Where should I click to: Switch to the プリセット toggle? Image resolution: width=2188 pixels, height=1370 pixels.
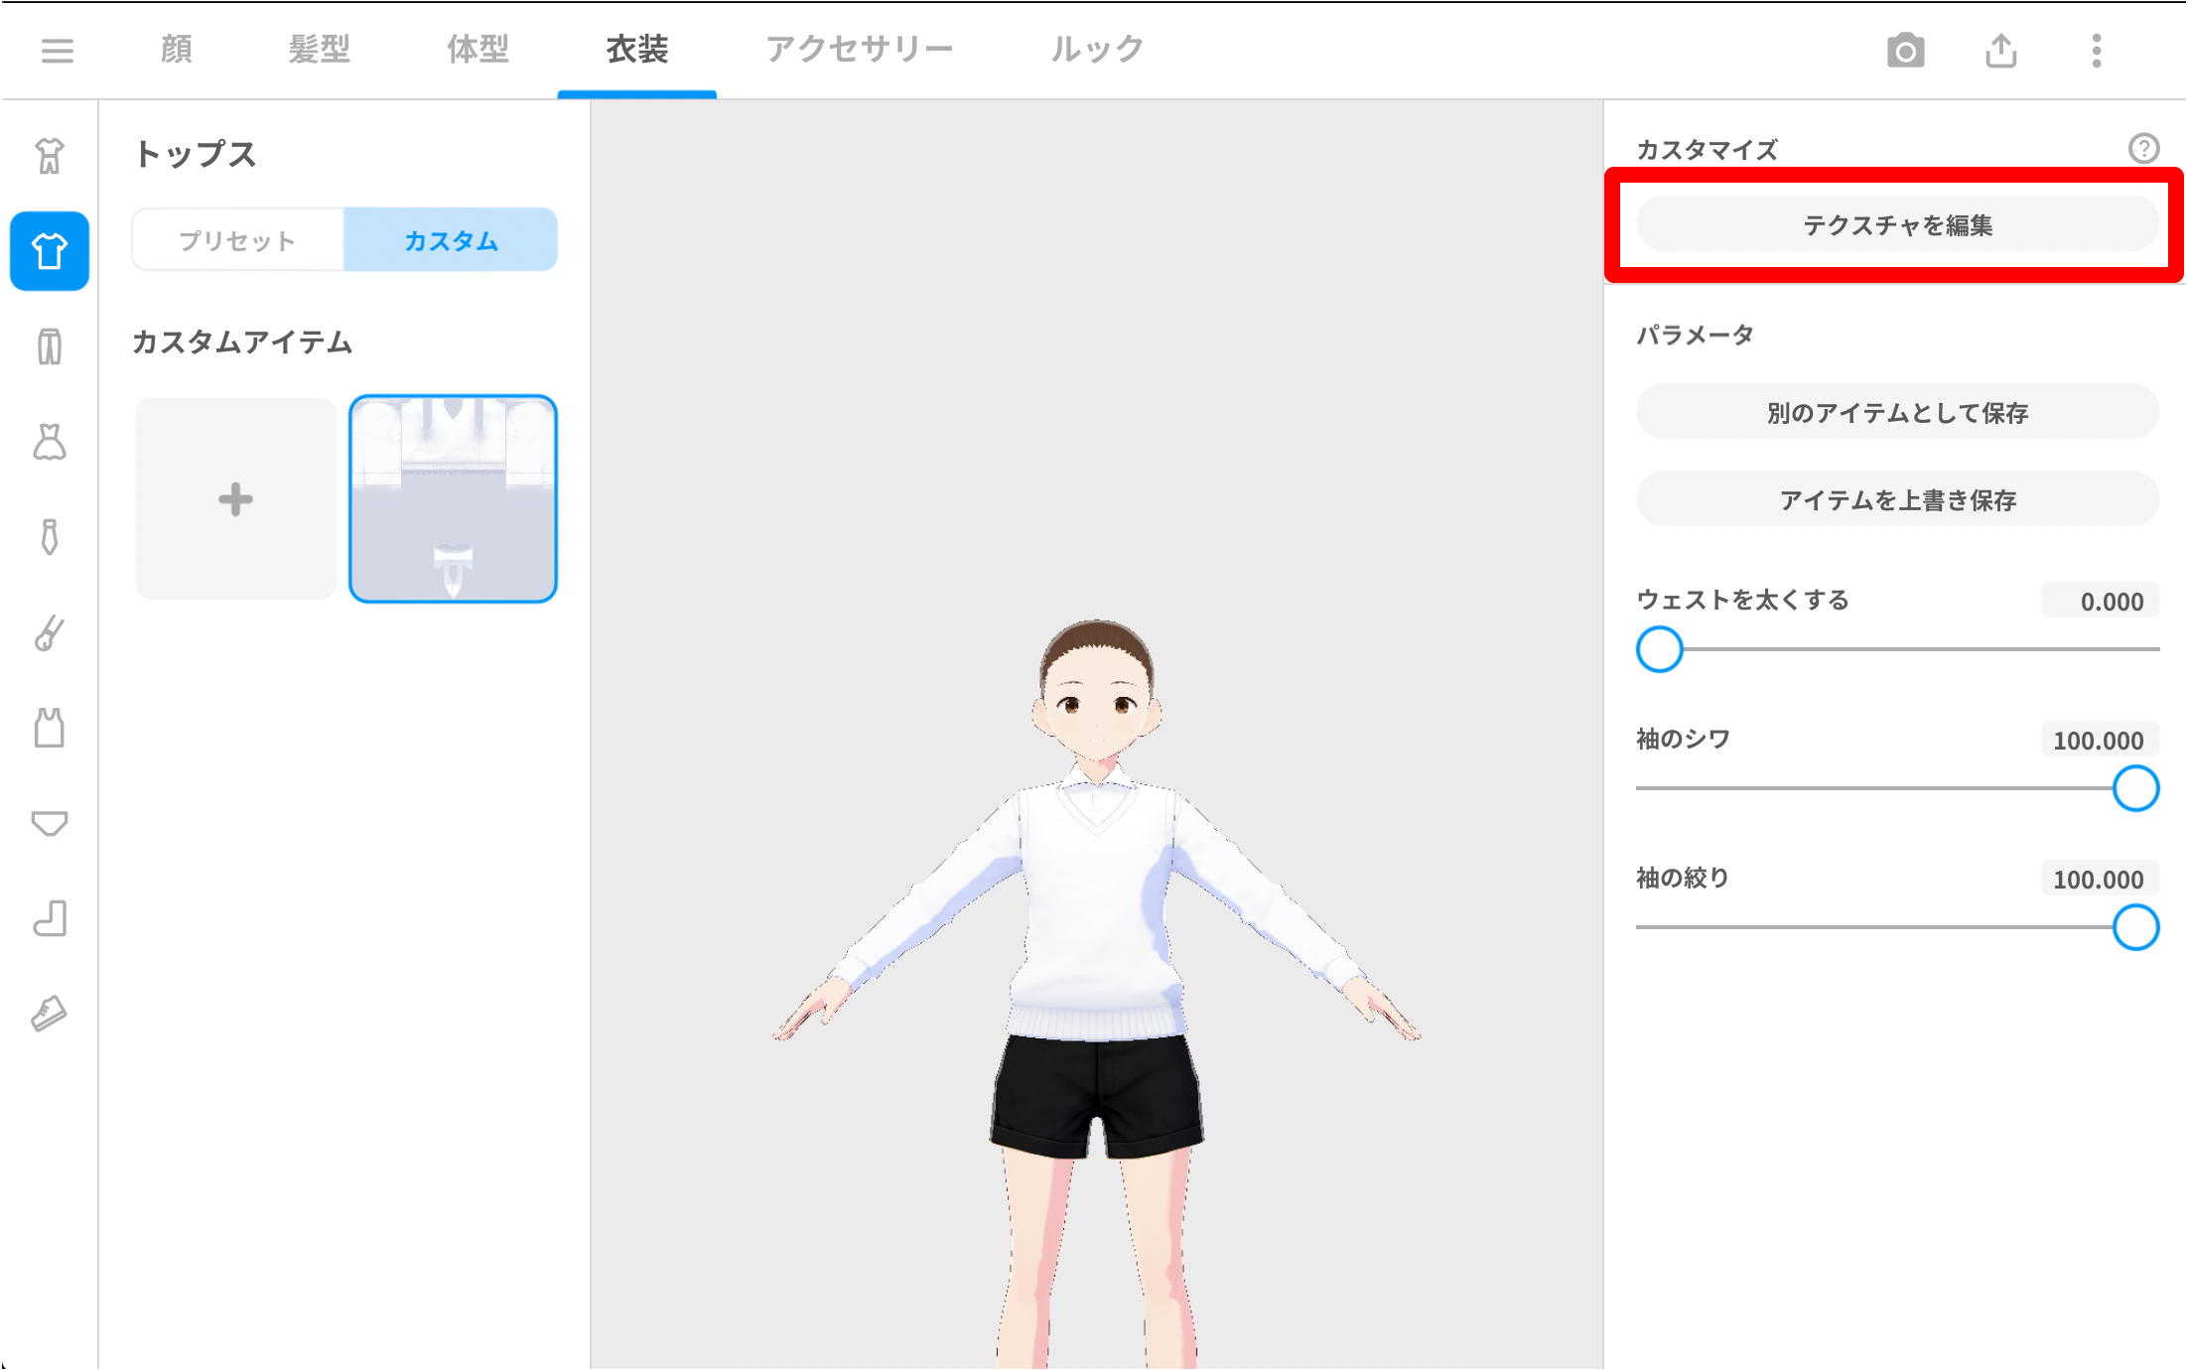238,240
